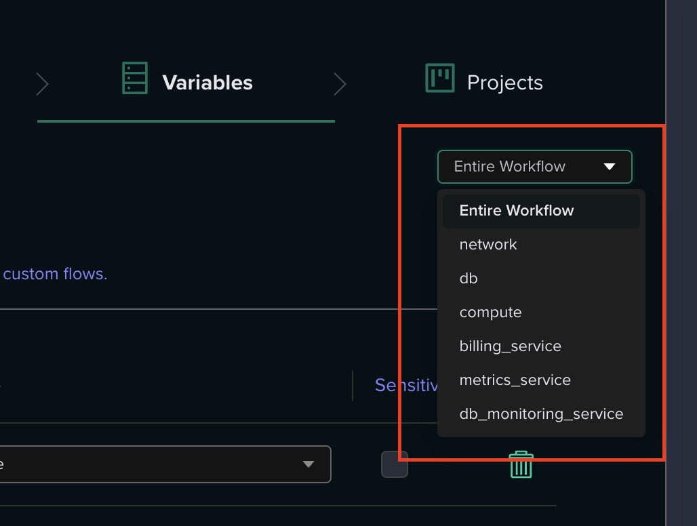Open the custom flows link
This screenshot has height=526, width=697.
(54, 274)
